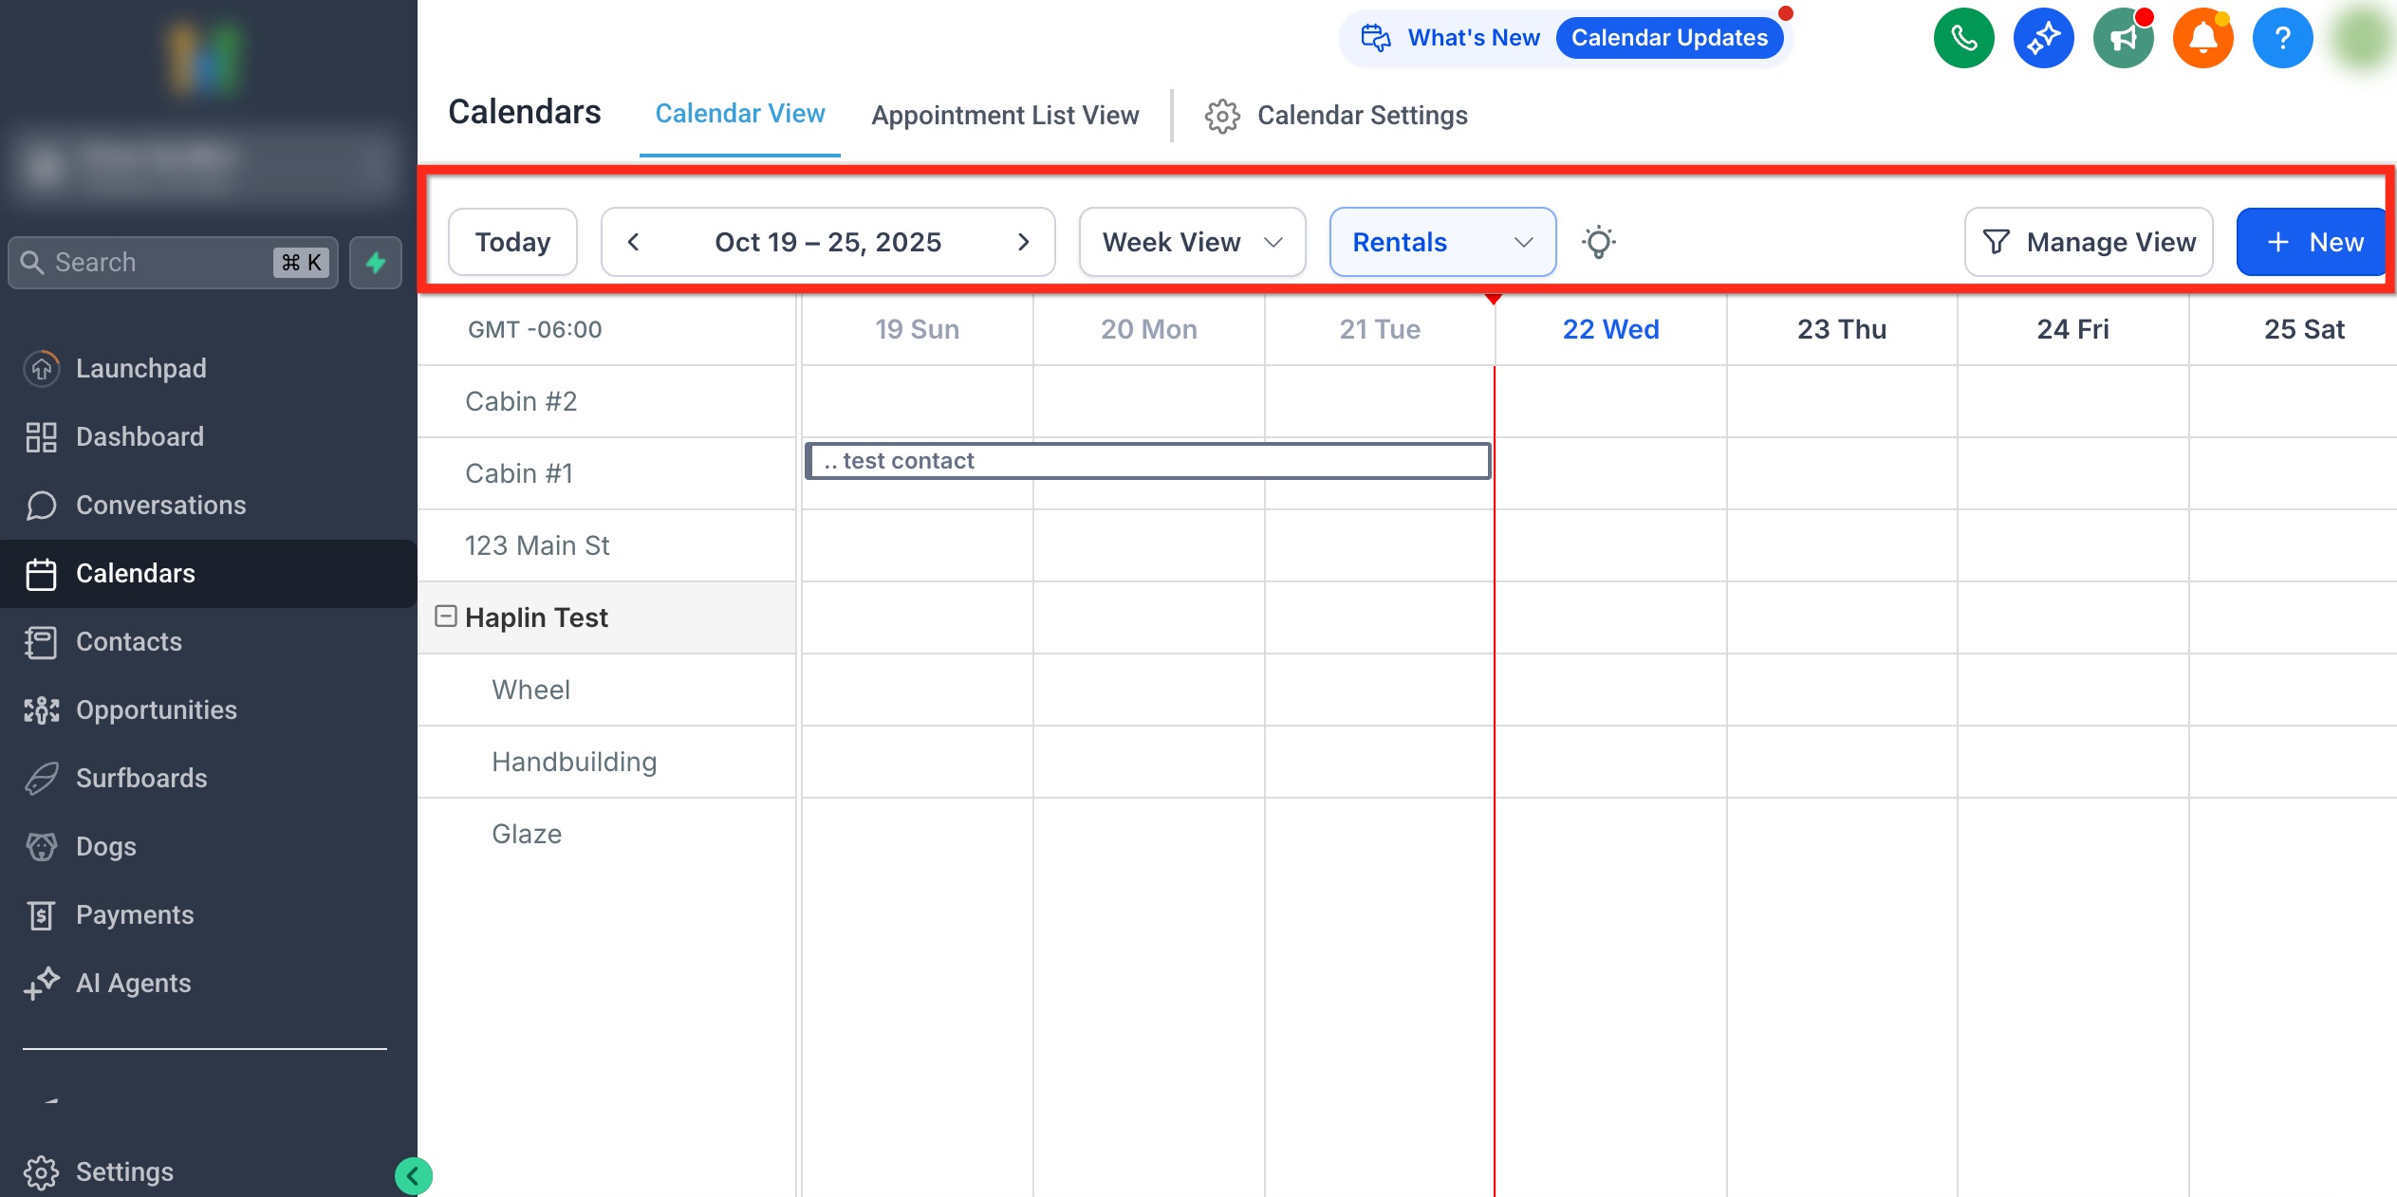Click the New appointment button

[x=2313, y=242]
